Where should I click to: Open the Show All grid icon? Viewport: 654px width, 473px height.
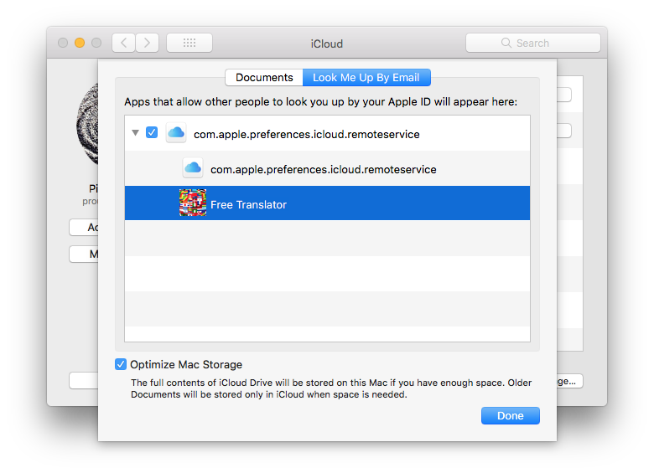189,43
